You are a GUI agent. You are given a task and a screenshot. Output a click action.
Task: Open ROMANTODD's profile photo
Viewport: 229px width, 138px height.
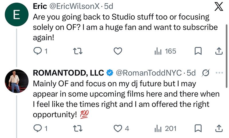17,81
